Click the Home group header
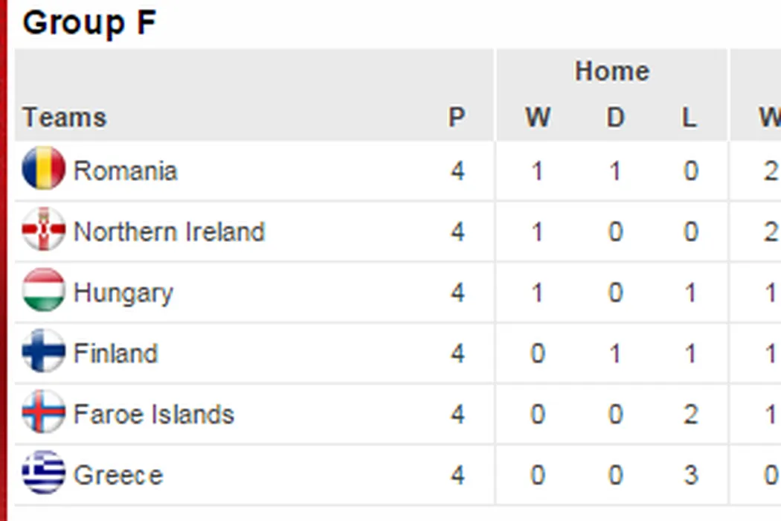The width and height of the screenshot is (781, 521). (611, 71)
